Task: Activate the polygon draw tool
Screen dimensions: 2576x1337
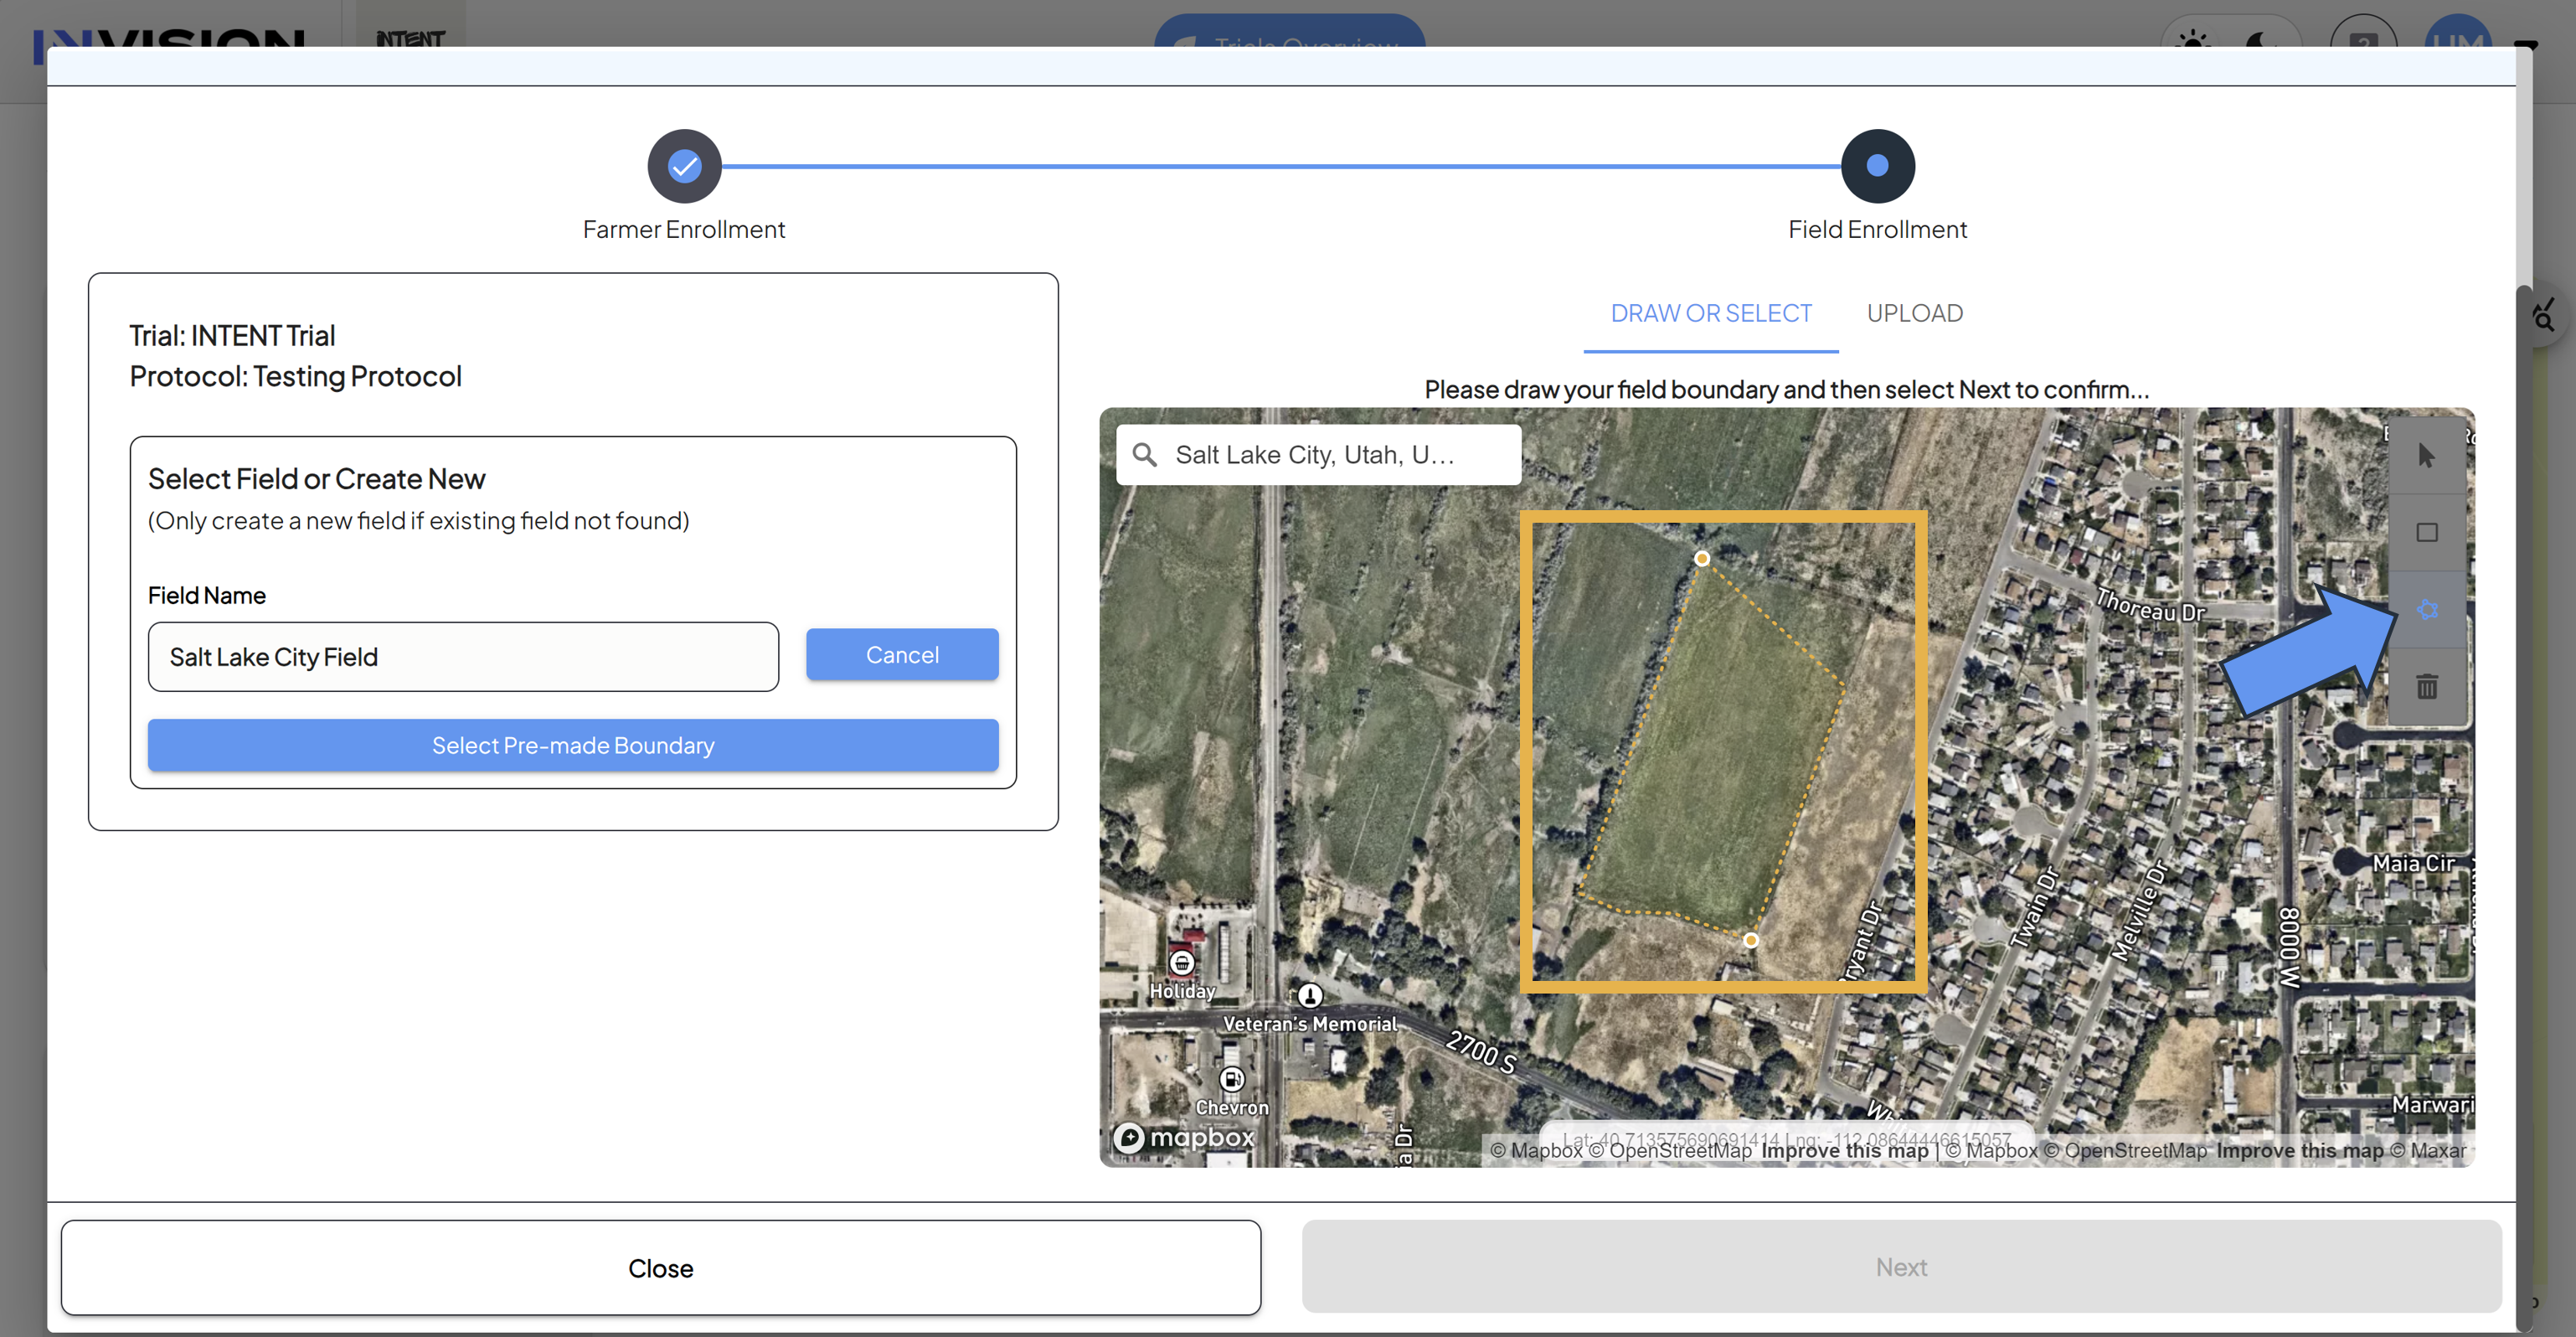Action: coord(2426,610)
